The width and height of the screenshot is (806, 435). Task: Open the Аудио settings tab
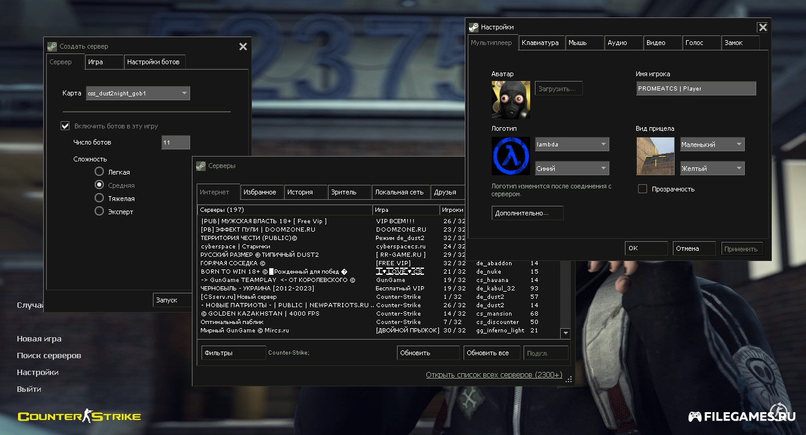coord(624,43)
